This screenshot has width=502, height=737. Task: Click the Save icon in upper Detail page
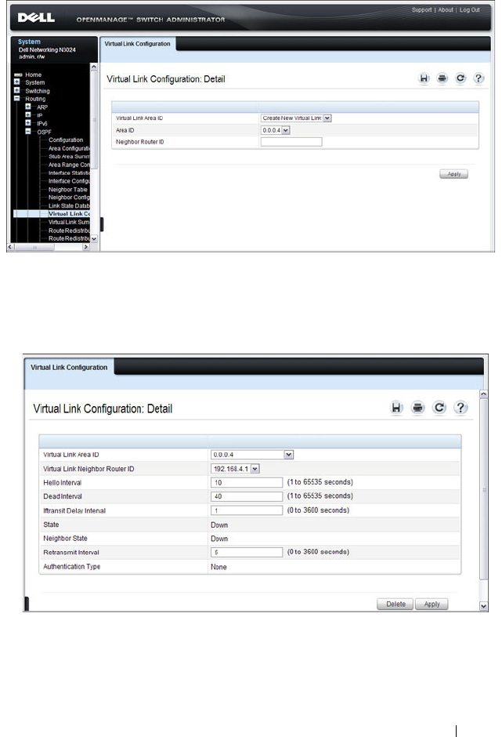424,78
